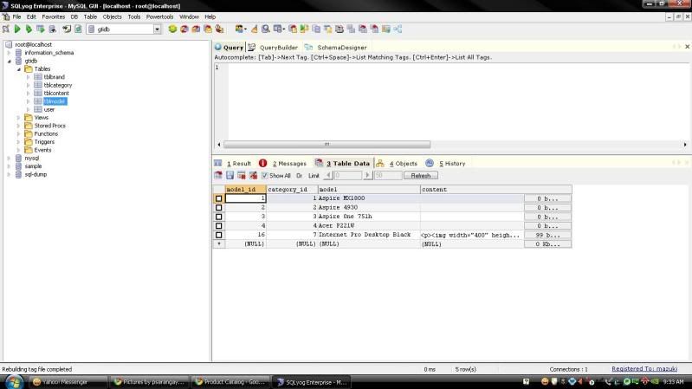Click the first icon in Table Data toolbar
The image size is (692, 389).
click(219, 175)
